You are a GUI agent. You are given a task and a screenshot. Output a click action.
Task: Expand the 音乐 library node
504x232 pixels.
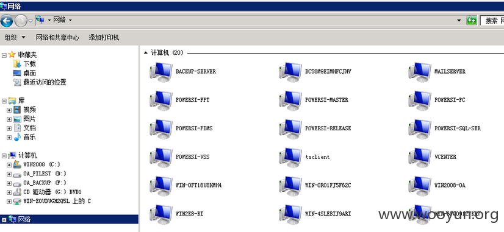click(x=9, y=138)
